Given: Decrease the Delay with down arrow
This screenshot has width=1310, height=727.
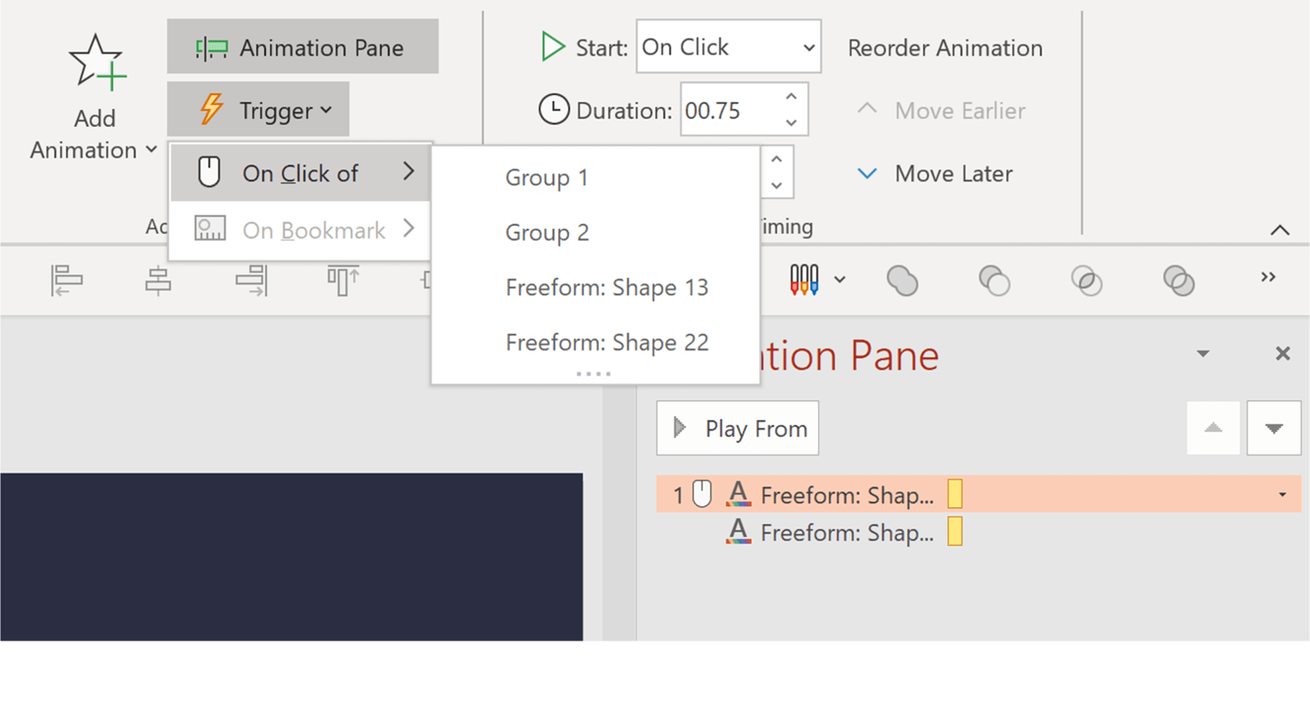Looking at the screenshot, I should pyautogui.click(x=777, y=186).
